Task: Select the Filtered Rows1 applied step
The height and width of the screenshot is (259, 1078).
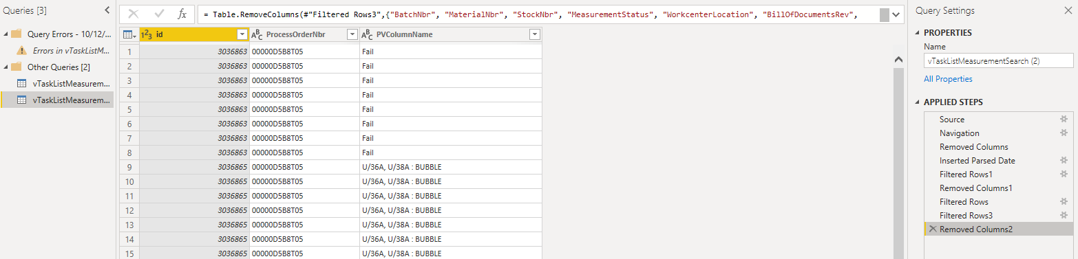Action: [999, 174]
